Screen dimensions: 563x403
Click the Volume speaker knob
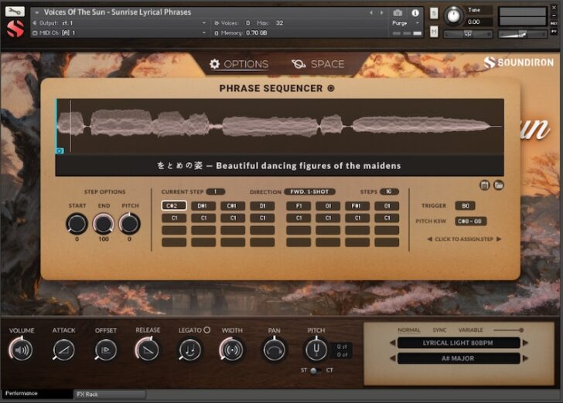point(22,350)
